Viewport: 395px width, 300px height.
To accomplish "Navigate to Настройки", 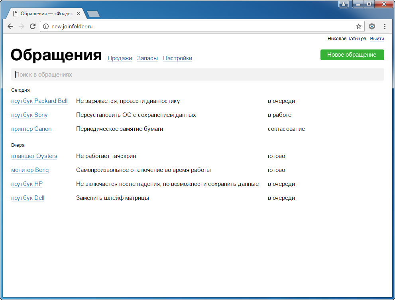I will (177, 58).
